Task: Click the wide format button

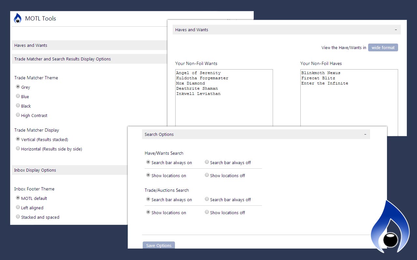Action: click(383, 47)
